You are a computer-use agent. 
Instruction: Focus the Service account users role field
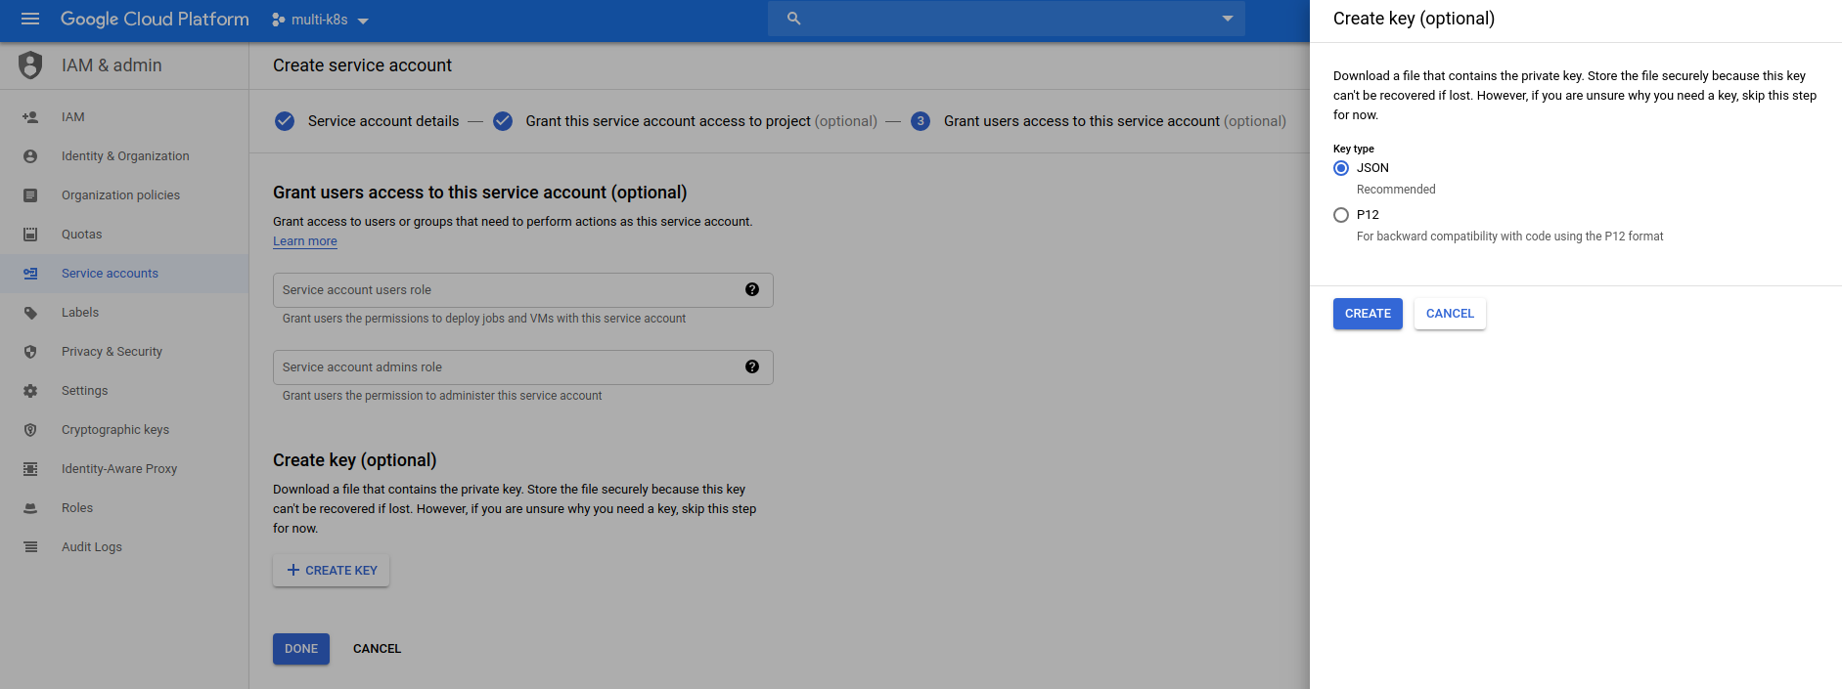[523, 290]
